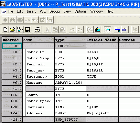
Task: Select the Continue name cell
Action: [x=40, y=107]
